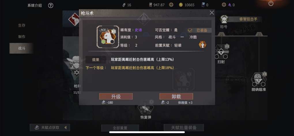The width and height of the screenshot is (294, 136).
Task: Click the 全部重置 reset button
Action: [x=120, y=128]
